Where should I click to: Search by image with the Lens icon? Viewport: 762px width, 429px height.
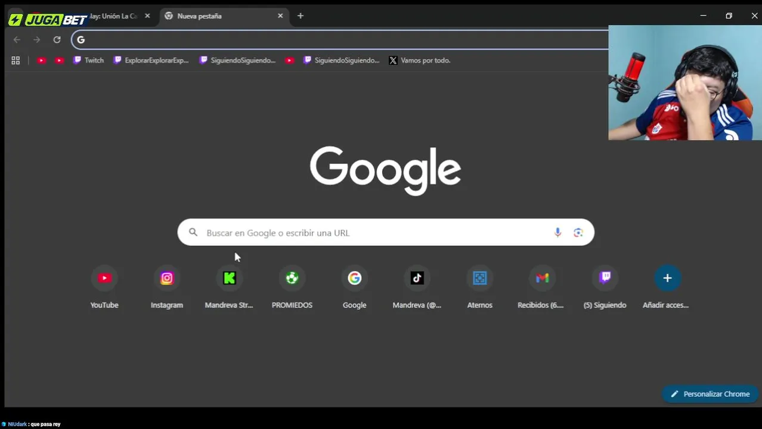tap(578, 232)
